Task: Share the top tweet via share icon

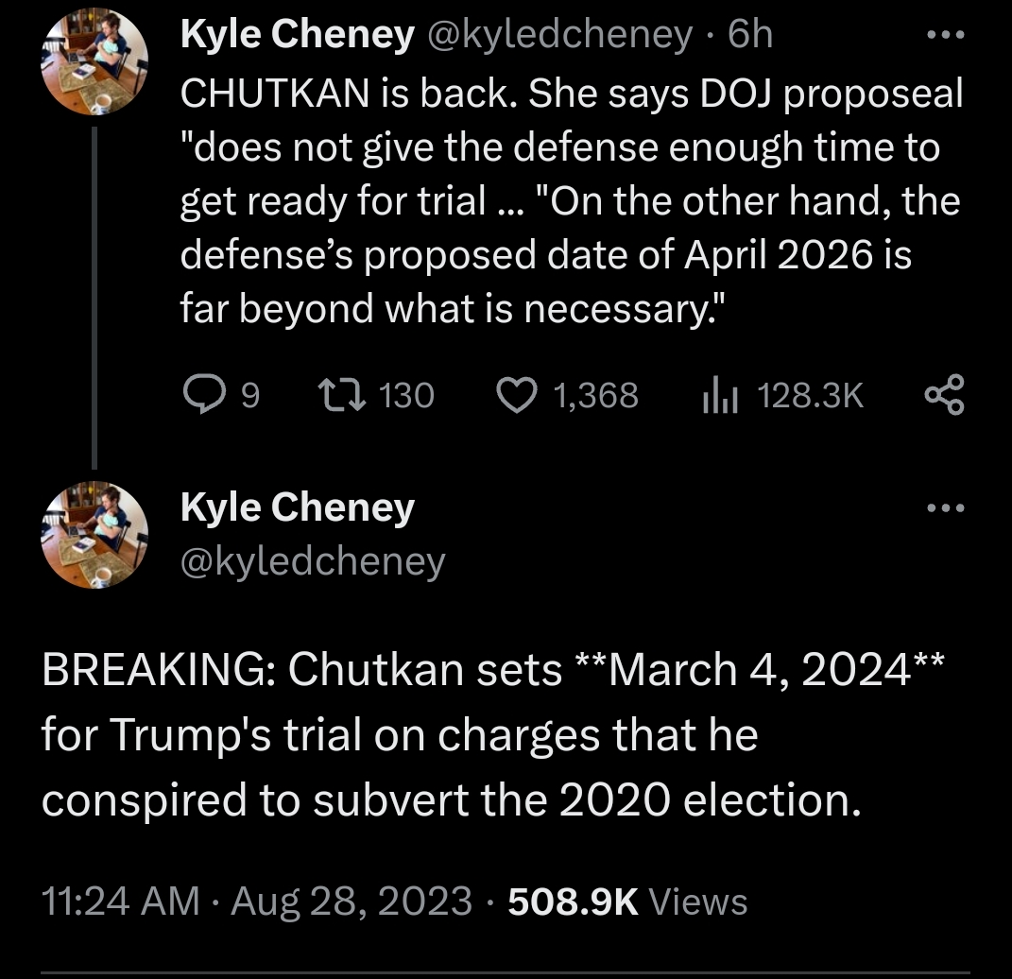Action: point(945,395)
